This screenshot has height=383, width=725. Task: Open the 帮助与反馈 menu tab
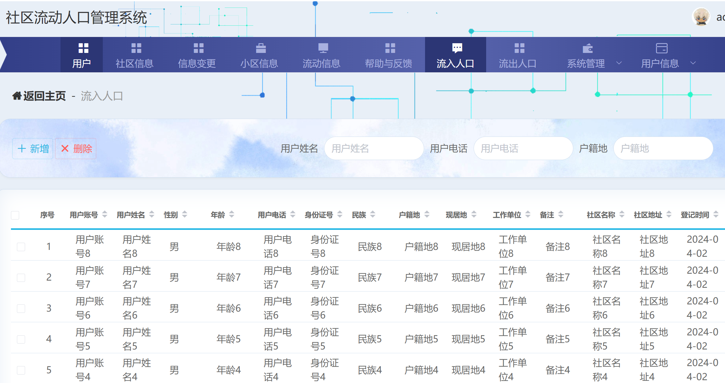(389, 55)
